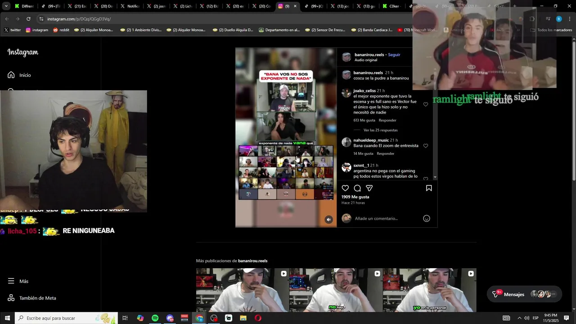Save the post with the bookmark icon
Screen dimensions: 576x324
[x=429, y=188]
